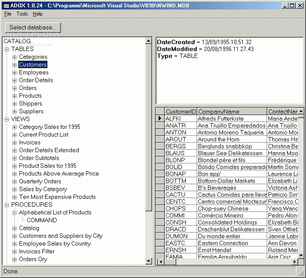
Task: Select the Employees table in tree
Action: [34, 73]
